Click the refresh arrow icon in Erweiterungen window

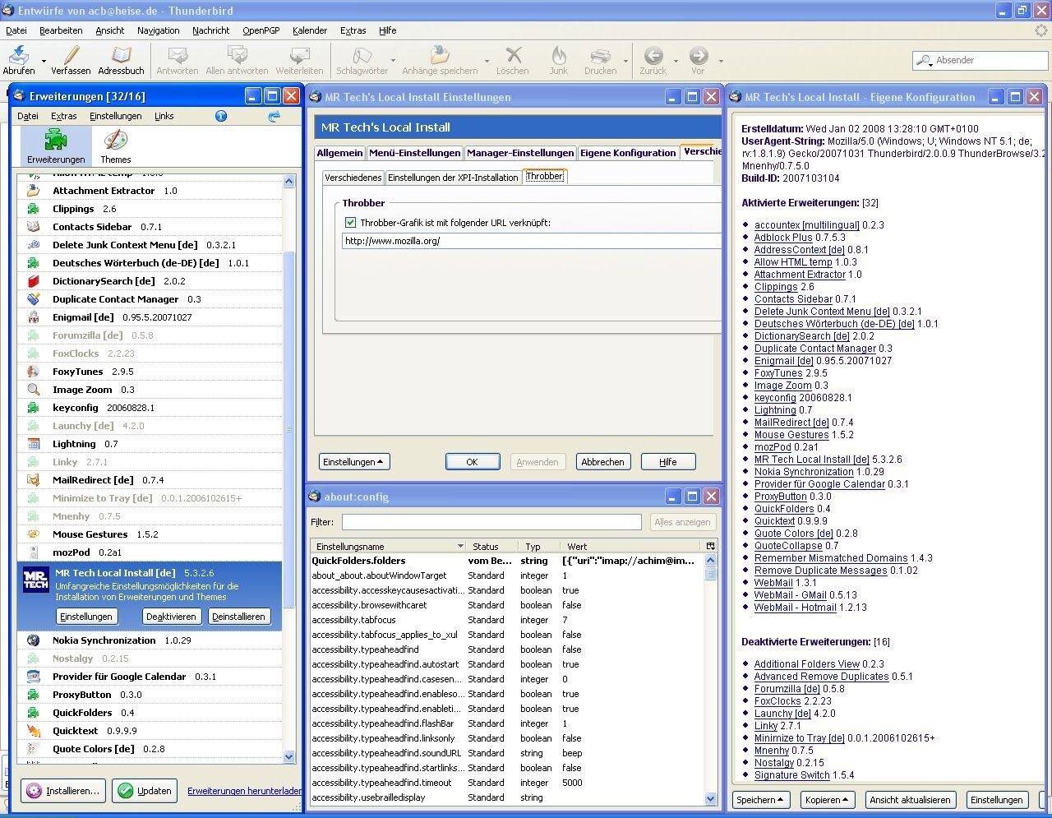[274, 116]
